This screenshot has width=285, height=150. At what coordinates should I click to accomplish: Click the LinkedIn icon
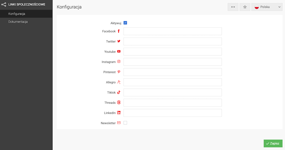click(119, 113)
